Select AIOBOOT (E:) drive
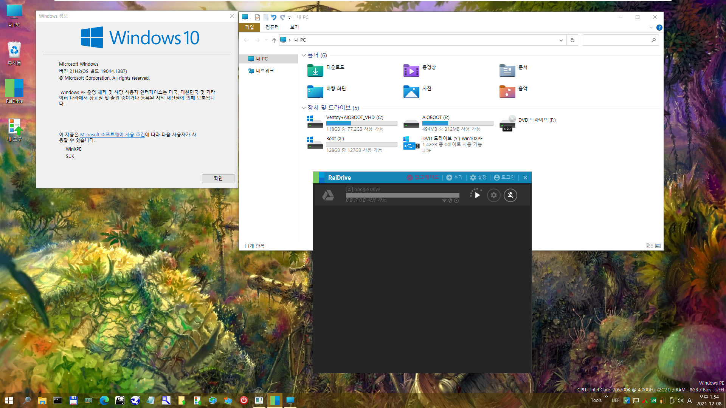The width and height of the screenshot is (726, 408). [448, 123]
